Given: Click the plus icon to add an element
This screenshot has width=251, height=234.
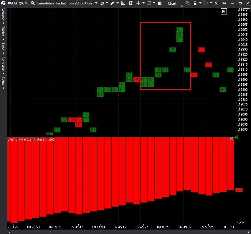Looking at the screenshot, I should pyautogui.click(x=138, y=3).
